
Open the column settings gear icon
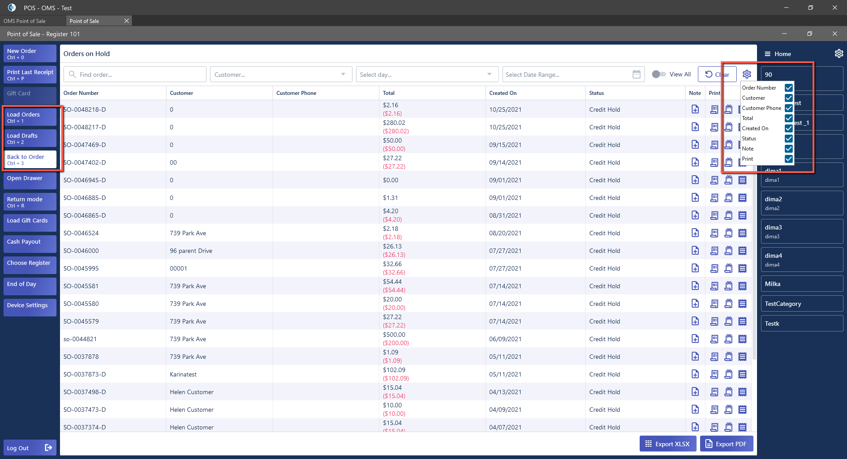[x=746, y=74]
